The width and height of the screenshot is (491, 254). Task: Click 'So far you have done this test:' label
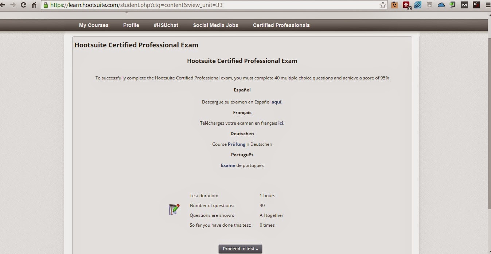[221, 225]
